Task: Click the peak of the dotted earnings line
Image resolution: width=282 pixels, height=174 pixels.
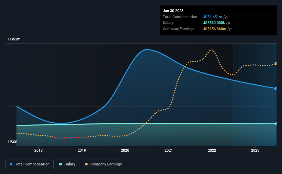Action: (x=212, y=50)
